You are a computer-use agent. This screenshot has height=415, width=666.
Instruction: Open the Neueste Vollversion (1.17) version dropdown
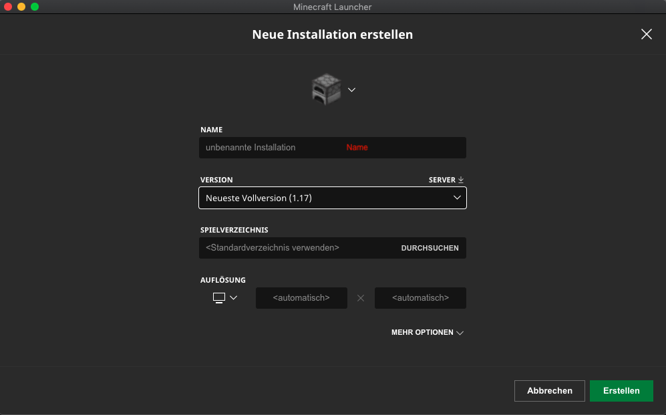click(x=333, y=198)
